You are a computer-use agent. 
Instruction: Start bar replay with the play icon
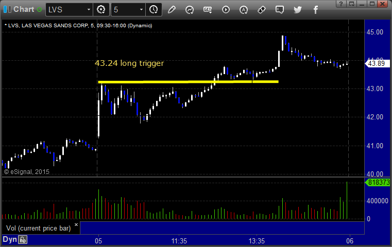(226, 10)
